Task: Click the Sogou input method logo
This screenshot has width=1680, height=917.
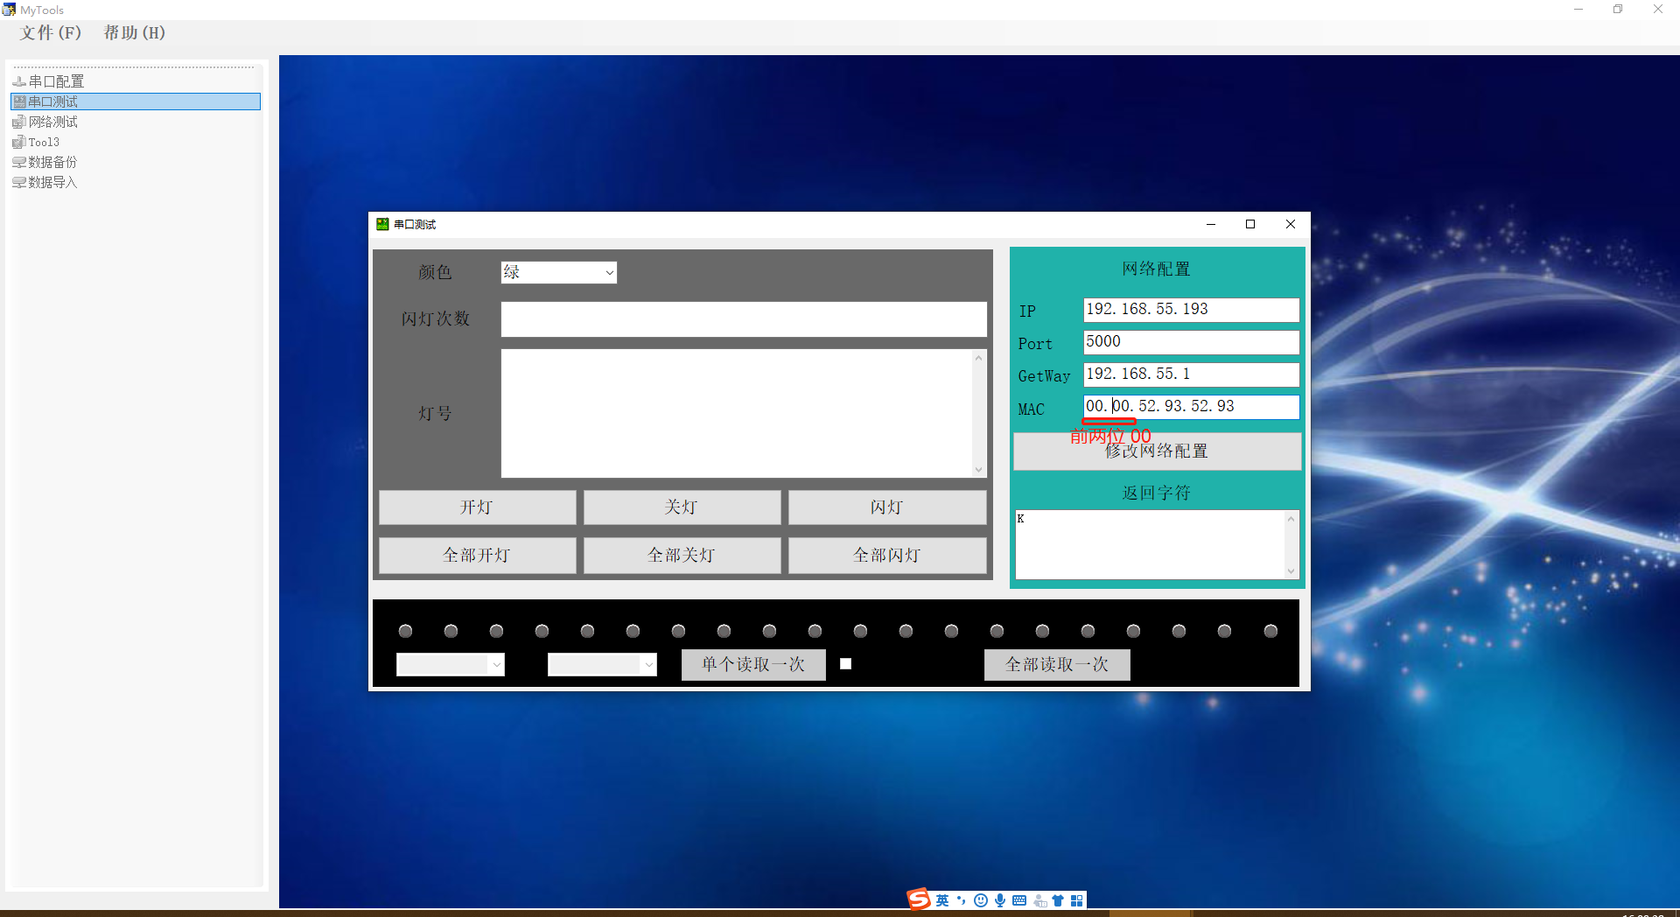Action: coord(918,899)
